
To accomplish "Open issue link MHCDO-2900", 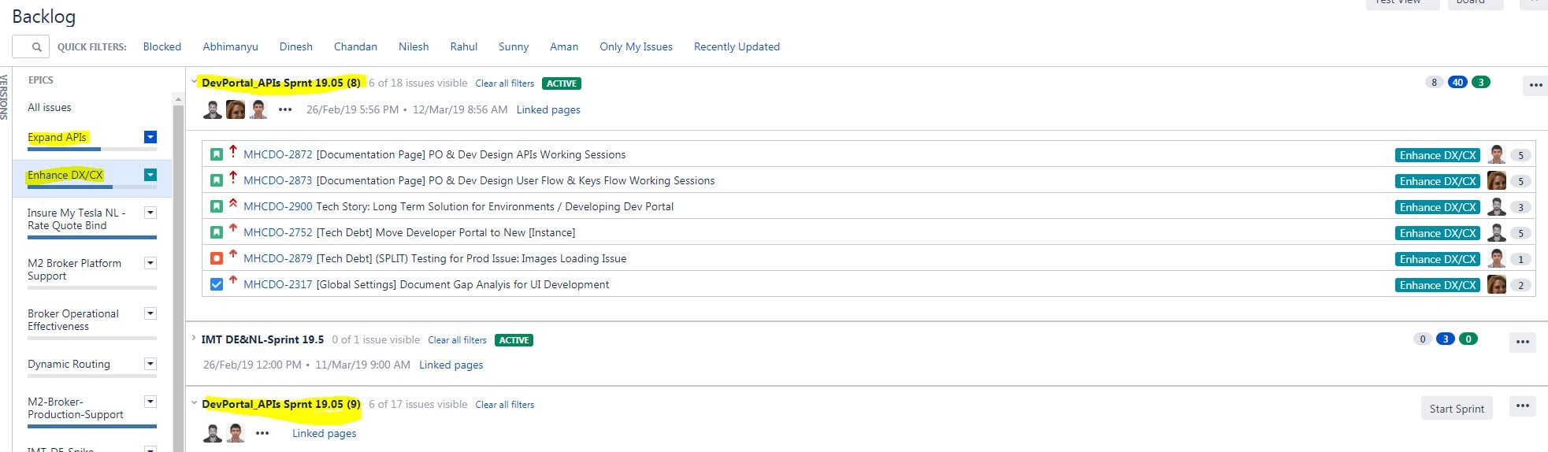I will (x=278, y=207).
